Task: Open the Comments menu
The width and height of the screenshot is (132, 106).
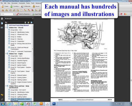Action: tap(22, 3)
